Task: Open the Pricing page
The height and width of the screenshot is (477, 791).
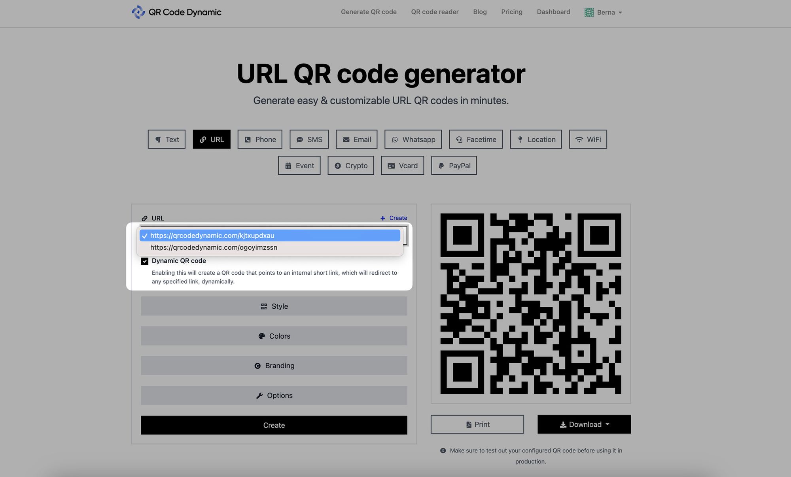Action: (511, 12)
